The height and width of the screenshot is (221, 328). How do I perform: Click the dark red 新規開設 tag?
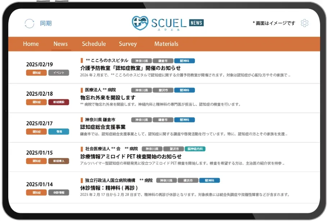pos(59,102)
